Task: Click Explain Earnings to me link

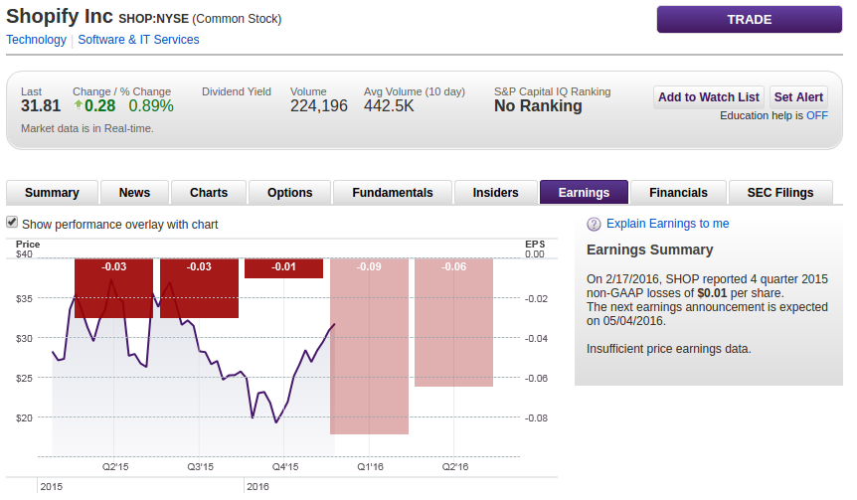Action: [x=667, y=224]
